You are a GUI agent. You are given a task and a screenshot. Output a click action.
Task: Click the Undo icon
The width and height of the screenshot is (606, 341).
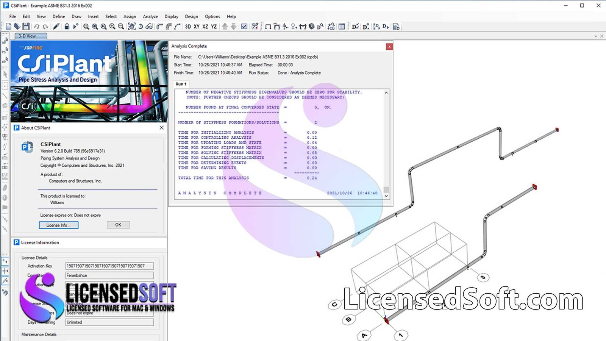click(36, 27)
